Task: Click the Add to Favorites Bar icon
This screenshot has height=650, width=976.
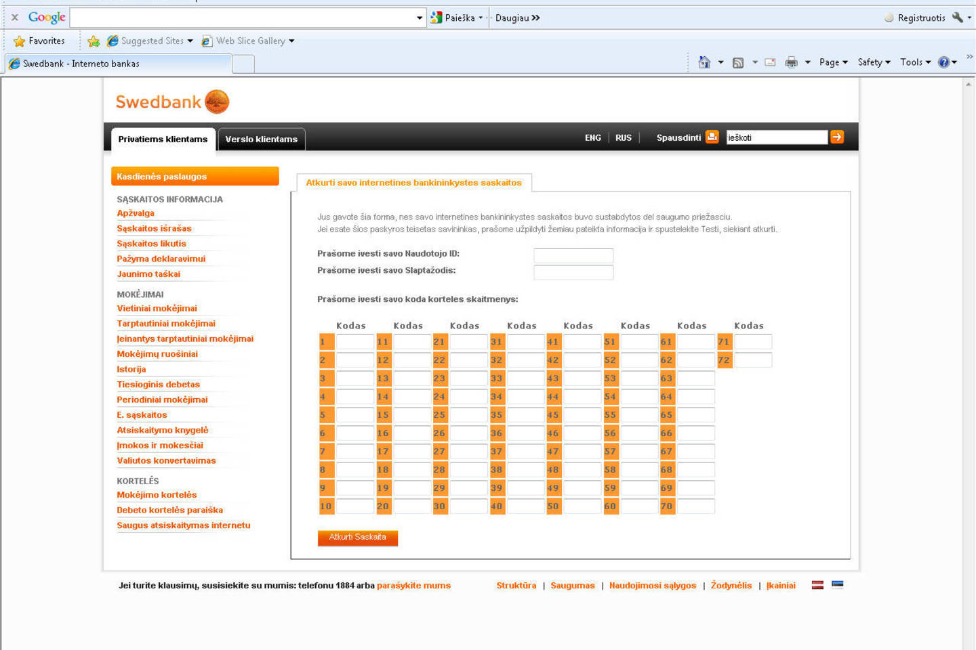Action: click(94, 41)
